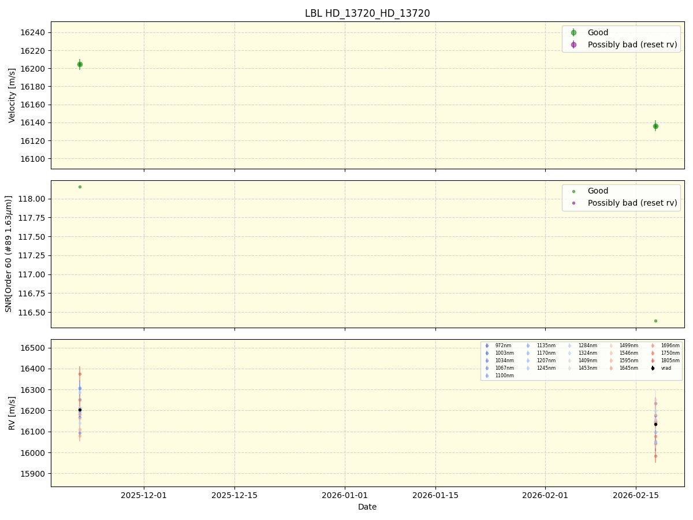The width and height of the screenshot is (693, 520).
Task: Click the '1805nm' legend text
Action: (670, 361)
